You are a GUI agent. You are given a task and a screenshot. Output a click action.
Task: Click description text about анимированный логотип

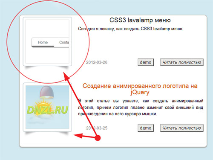tap(141, 108)
